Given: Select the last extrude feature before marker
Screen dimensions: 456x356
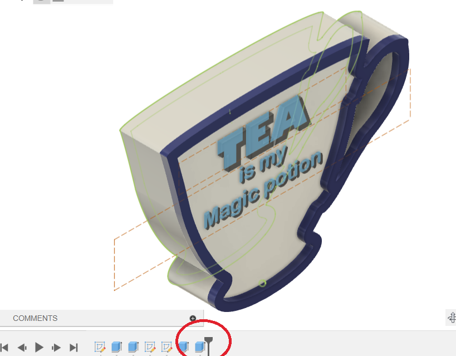Looking at the screenshot, I should (199, 347).
